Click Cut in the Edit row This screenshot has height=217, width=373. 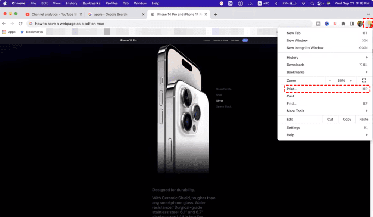[x=330, y=120]
